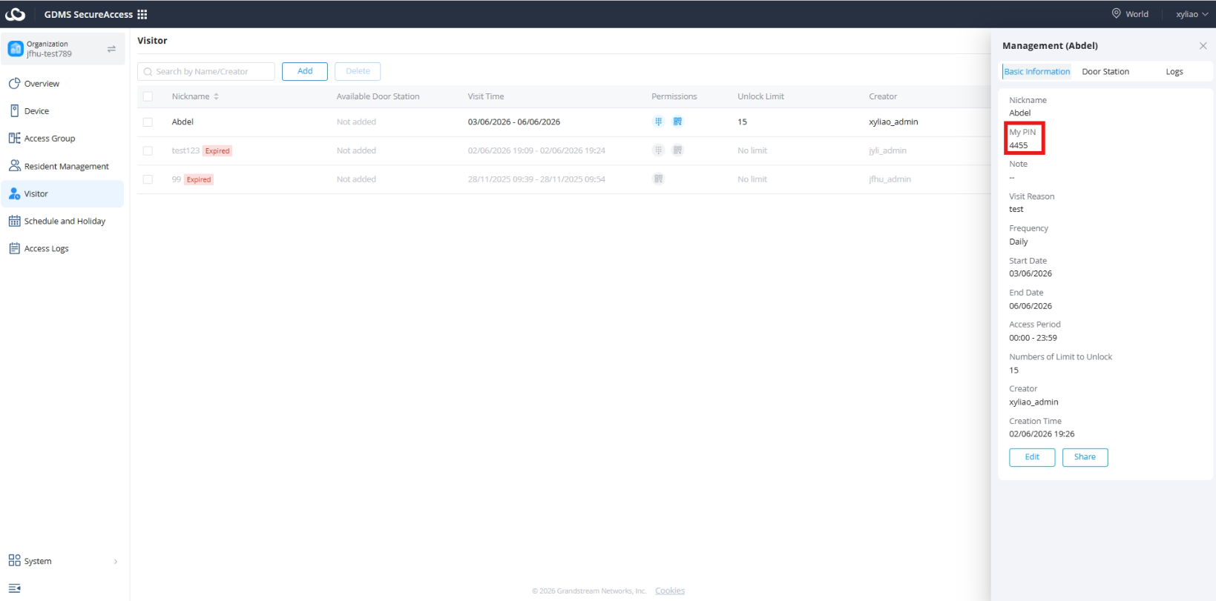The image size is (1216, 601).
Task: Switch to the Door Station tab
Action: coord(1105,72)
